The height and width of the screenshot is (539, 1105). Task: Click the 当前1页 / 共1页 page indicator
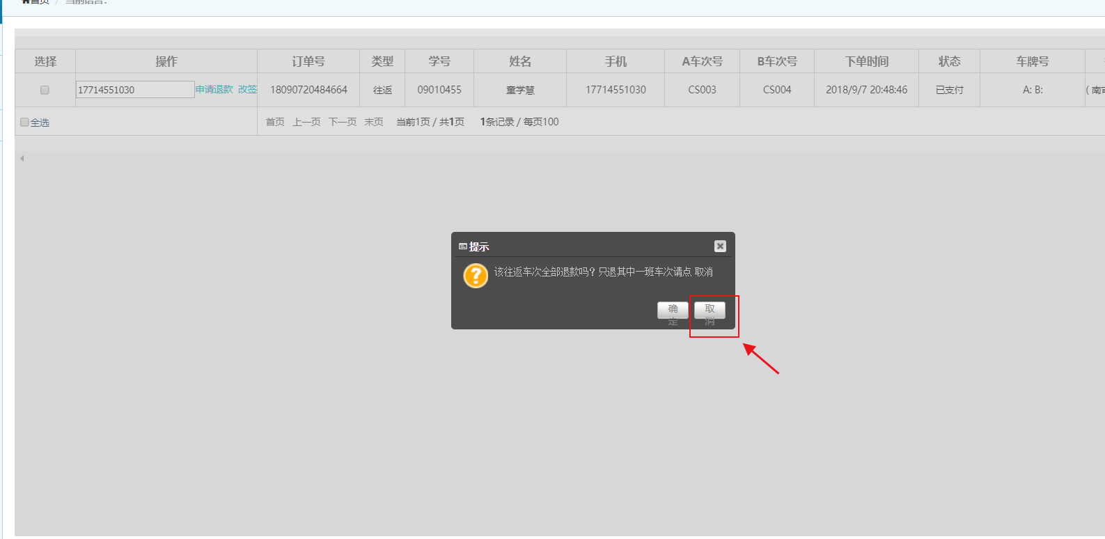pos(430,122)
